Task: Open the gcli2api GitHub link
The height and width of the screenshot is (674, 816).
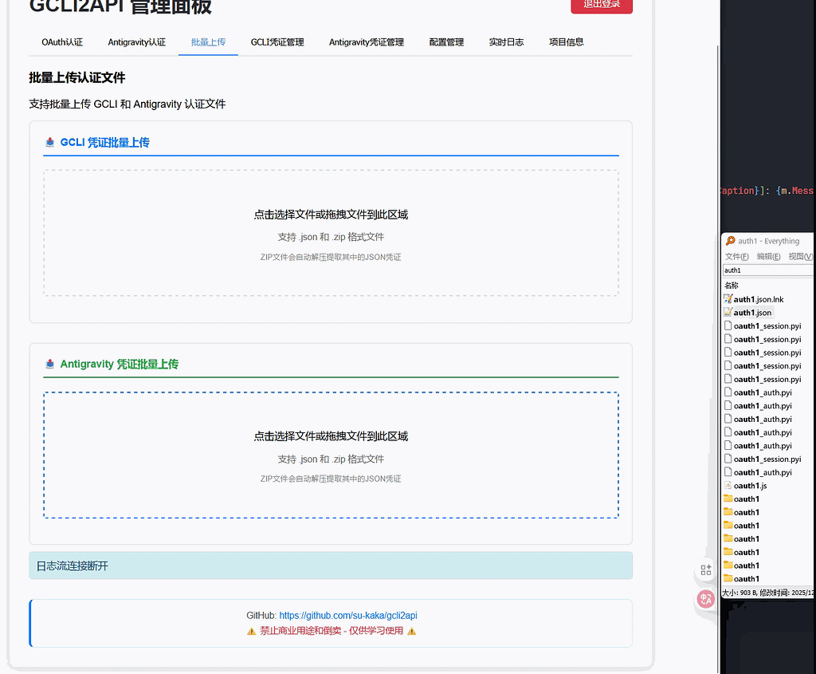Action: pos(348,615)
